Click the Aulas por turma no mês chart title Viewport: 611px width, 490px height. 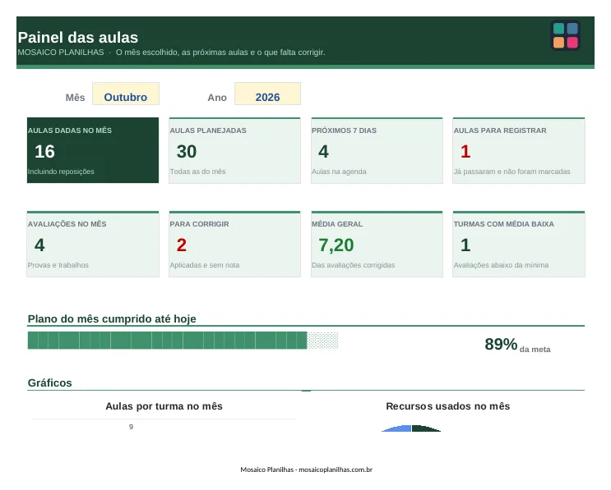pos(164,406)
